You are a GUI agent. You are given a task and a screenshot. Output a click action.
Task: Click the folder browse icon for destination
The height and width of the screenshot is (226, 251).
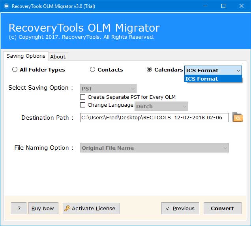tap(238, 117)
